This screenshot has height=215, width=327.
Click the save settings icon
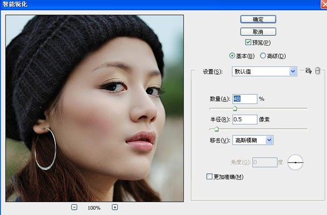[309, 71]
